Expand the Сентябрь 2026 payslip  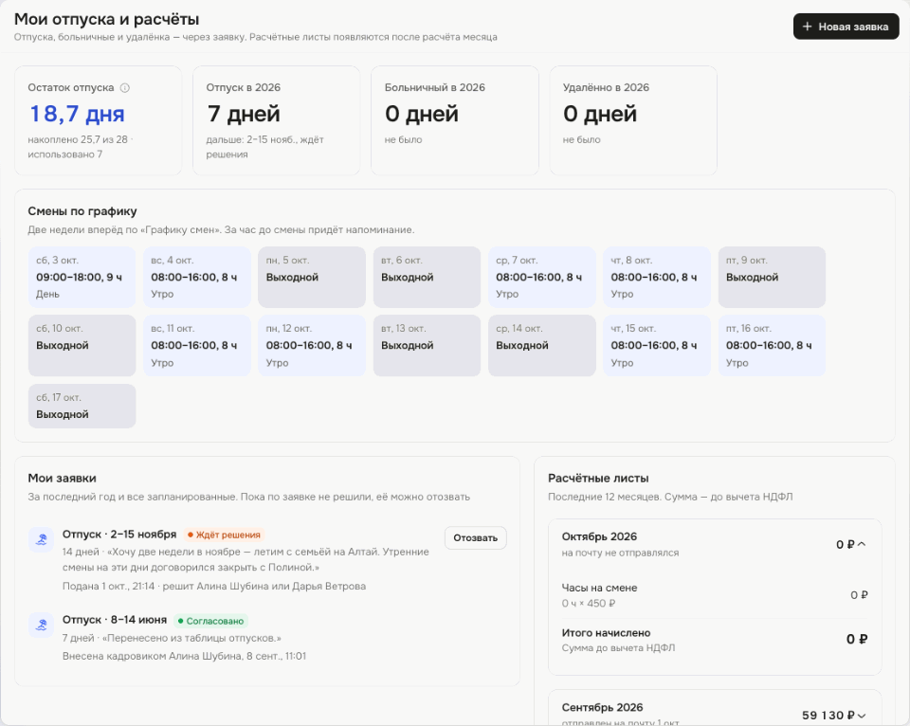pos(862,716)
